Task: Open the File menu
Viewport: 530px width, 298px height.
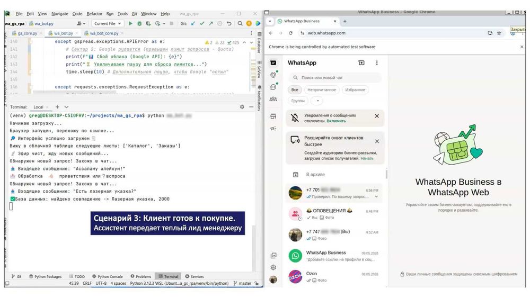Action: (19, 14)
